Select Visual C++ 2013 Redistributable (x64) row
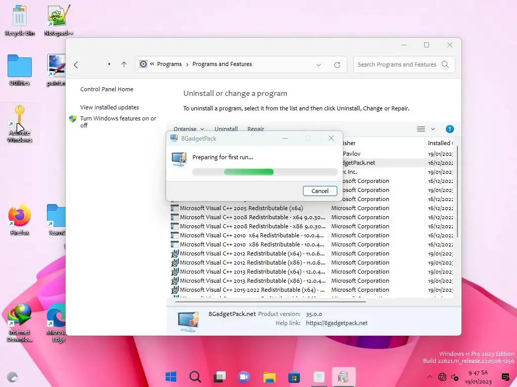The height and width of the screenshot is (387, 517). tap(247, 272)
